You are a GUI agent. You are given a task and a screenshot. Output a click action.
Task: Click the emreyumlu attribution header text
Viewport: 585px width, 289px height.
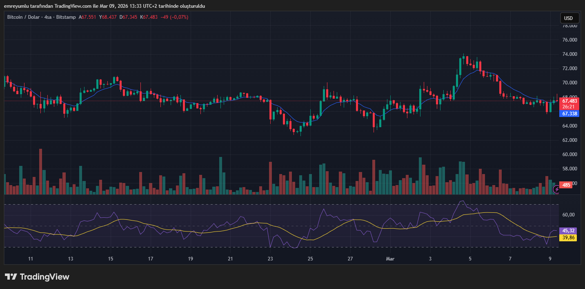tap(104, 6)
